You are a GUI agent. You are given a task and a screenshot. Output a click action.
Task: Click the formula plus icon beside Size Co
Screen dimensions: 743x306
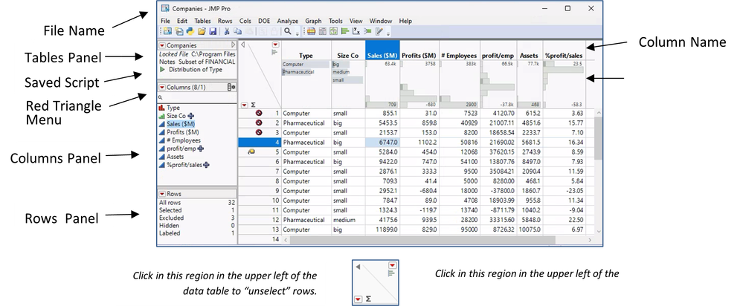coord(190,116)
